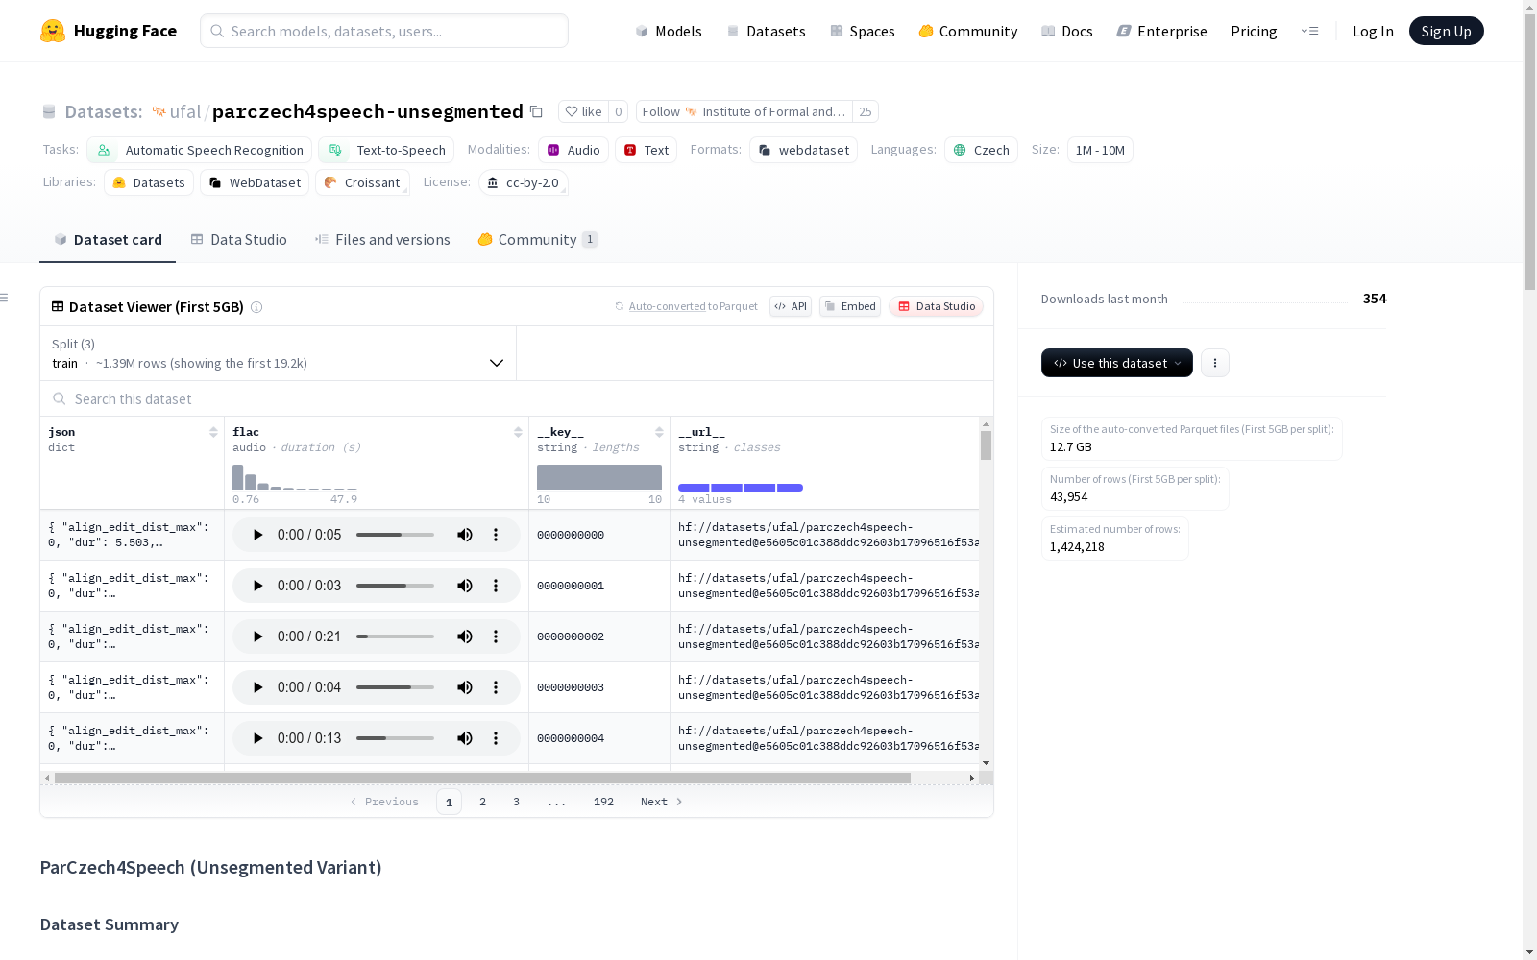Sort by json column
The width and height of the screenshot is (1537, 960).
pyautogui.click(x=213, y=432)
